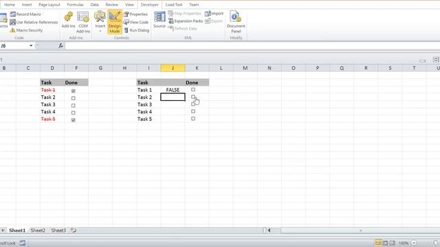
Task: Switch to Normal view in status bar
Action: tap(378, 243)
